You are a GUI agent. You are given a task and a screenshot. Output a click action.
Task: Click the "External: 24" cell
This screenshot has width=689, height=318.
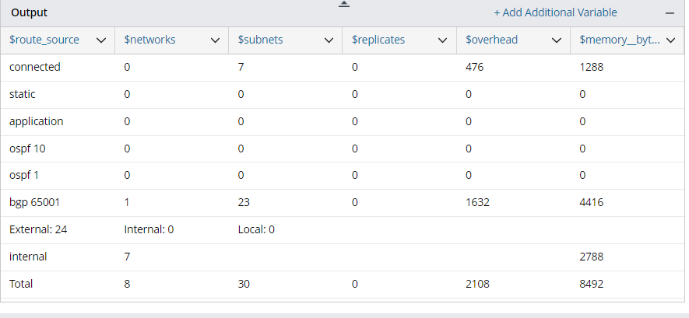(36, 229)
